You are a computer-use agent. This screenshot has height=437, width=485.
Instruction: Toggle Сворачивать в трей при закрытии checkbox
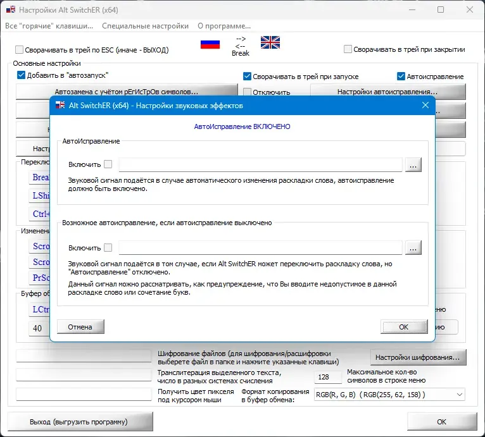pos(348,49)
